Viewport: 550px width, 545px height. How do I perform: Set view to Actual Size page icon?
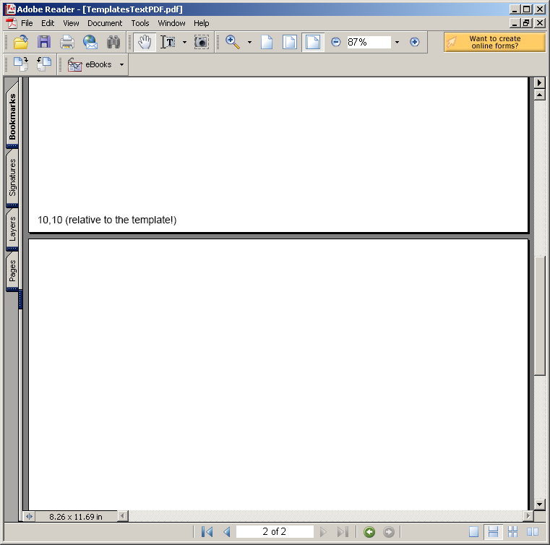click(x=267, y=42)
